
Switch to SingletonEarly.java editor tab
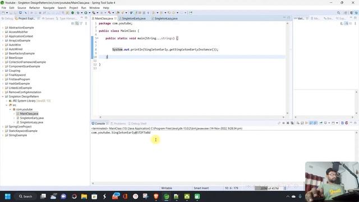[134, 19]
